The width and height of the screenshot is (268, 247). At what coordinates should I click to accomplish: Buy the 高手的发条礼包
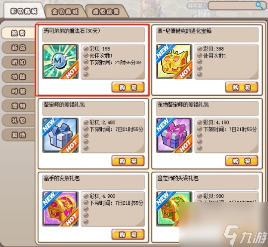coord(128,235)
